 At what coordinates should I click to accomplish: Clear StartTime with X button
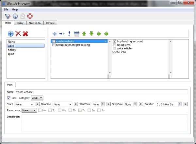pyautogui.click(x=108, y=104)
